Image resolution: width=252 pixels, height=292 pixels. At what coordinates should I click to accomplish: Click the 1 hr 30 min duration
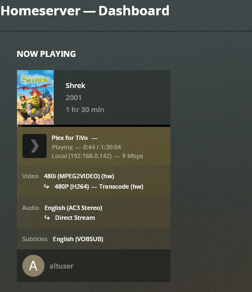[x=85, y=110]
